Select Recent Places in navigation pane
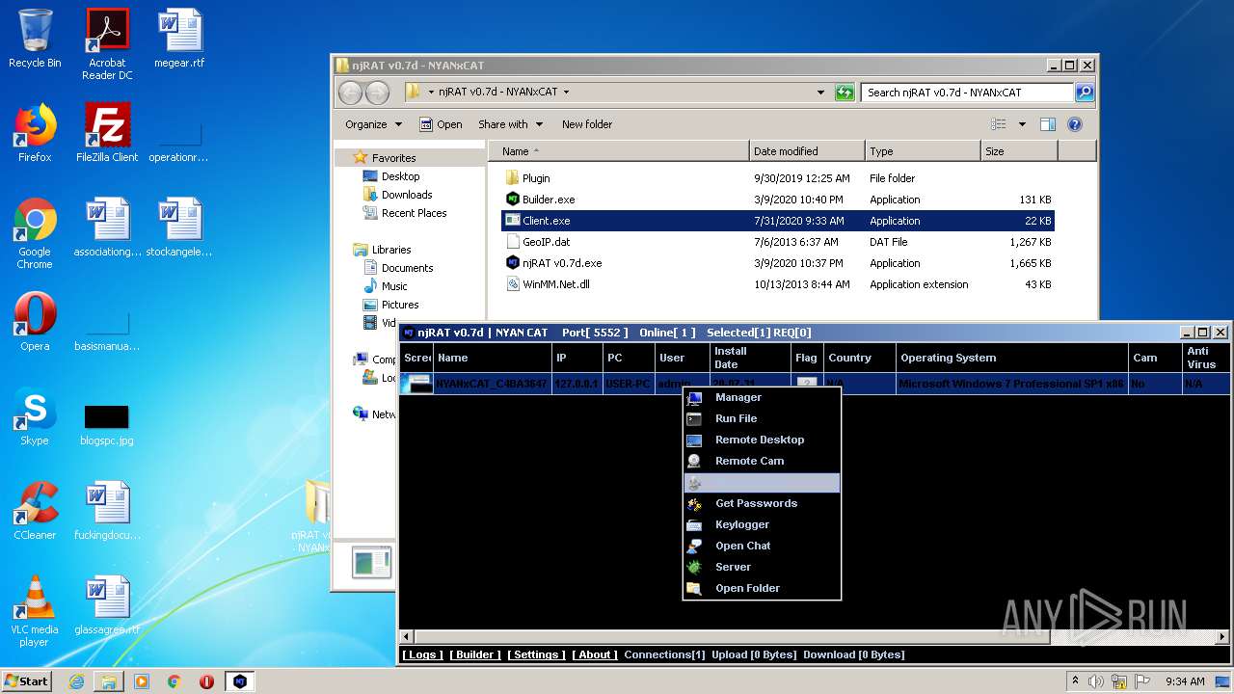Viewport: 1234px width, 694px height. tap(414, 213)
